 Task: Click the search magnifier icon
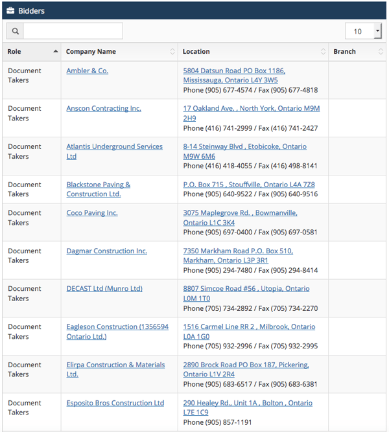tap(15, 31)
